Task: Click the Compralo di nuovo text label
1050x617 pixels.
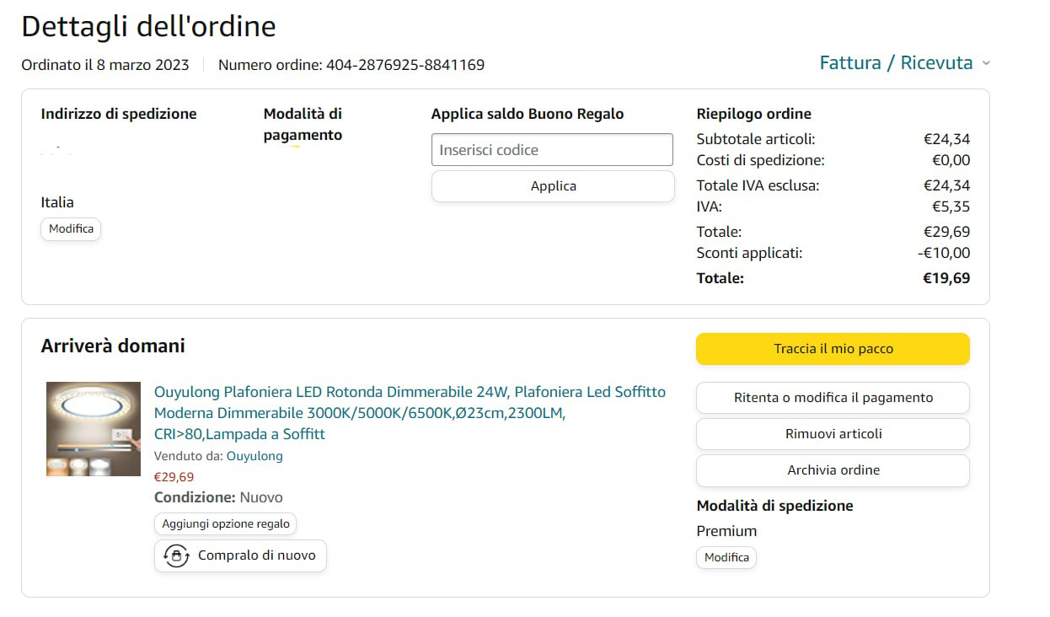Action: 257,555
